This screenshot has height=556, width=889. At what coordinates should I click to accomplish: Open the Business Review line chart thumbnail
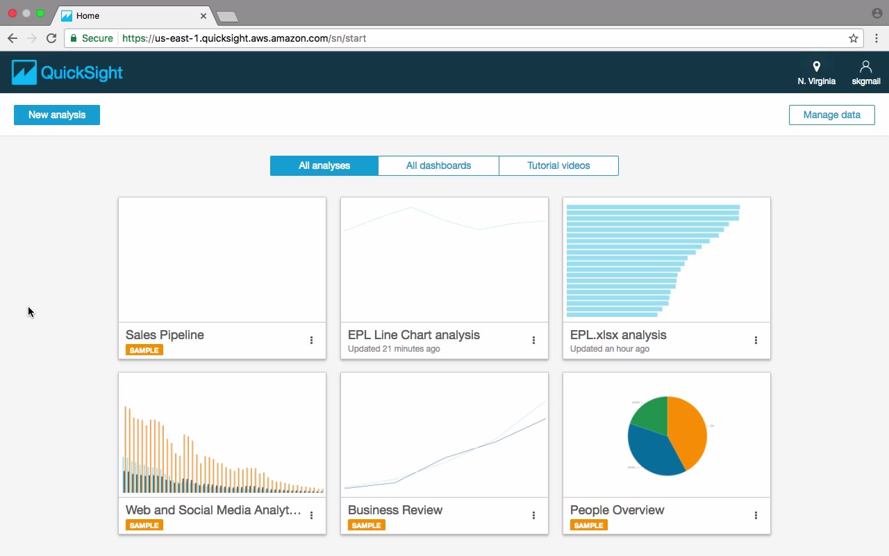click(444, 434)
